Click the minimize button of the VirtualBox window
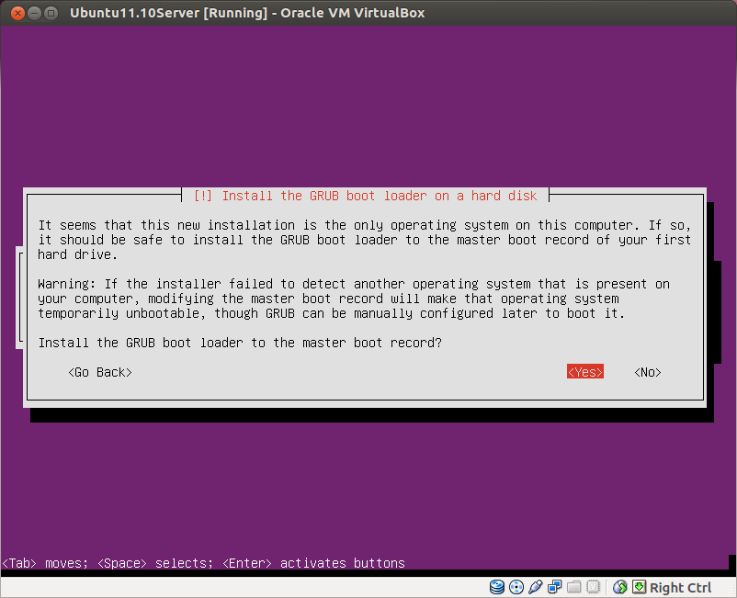Image resolution: width=737 pixels, height=598 pixels. pos(34,13)
